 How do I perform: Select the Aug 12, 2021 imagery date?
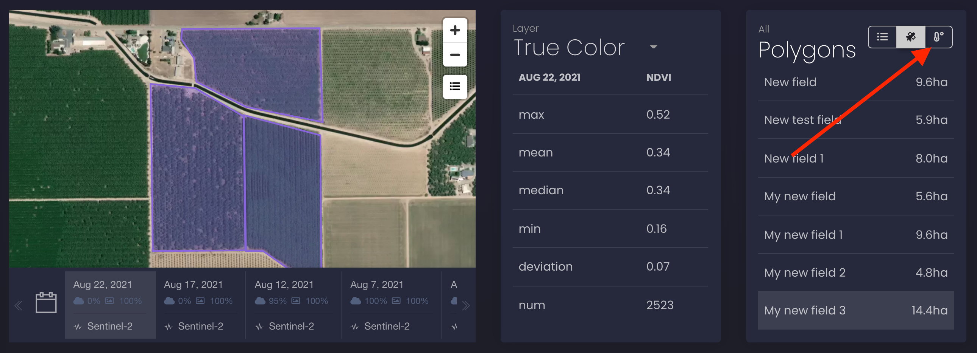click(293, 305)
